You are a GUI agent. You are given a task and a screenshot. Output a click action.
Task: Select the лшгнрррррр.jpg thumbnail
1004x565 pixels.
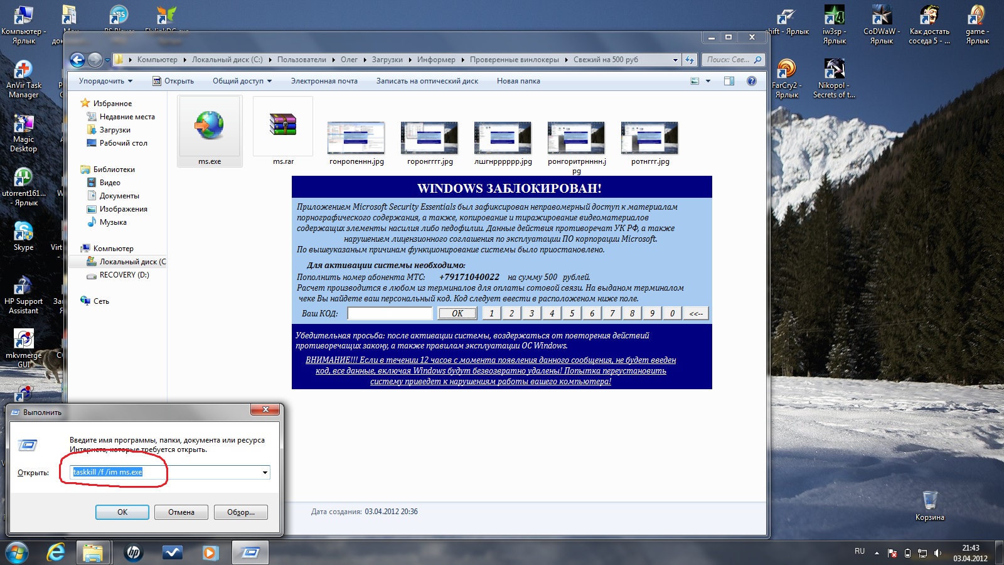[503, 137]
